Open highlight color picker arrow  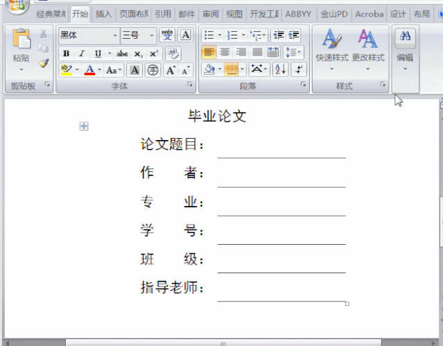click(x=77, y=70)
